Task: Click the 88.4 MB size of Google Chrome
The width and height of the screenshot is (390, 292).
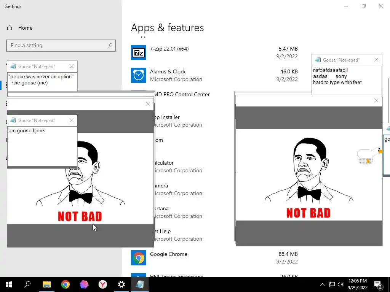Action: 288,254
